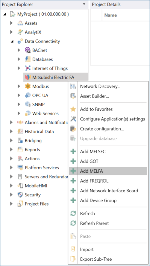The height and width of the screenshot is (266, 150).
Task: Click the Assets node icon
Action: click(x=20, y=23)
